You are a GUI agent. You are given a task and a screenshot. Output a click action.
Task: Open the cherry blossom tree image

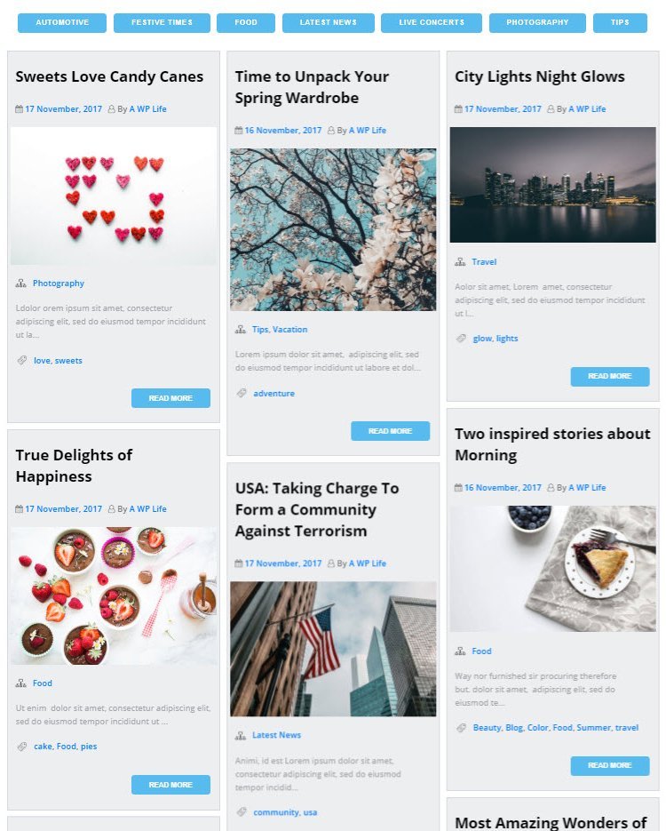tap(333, 229)
